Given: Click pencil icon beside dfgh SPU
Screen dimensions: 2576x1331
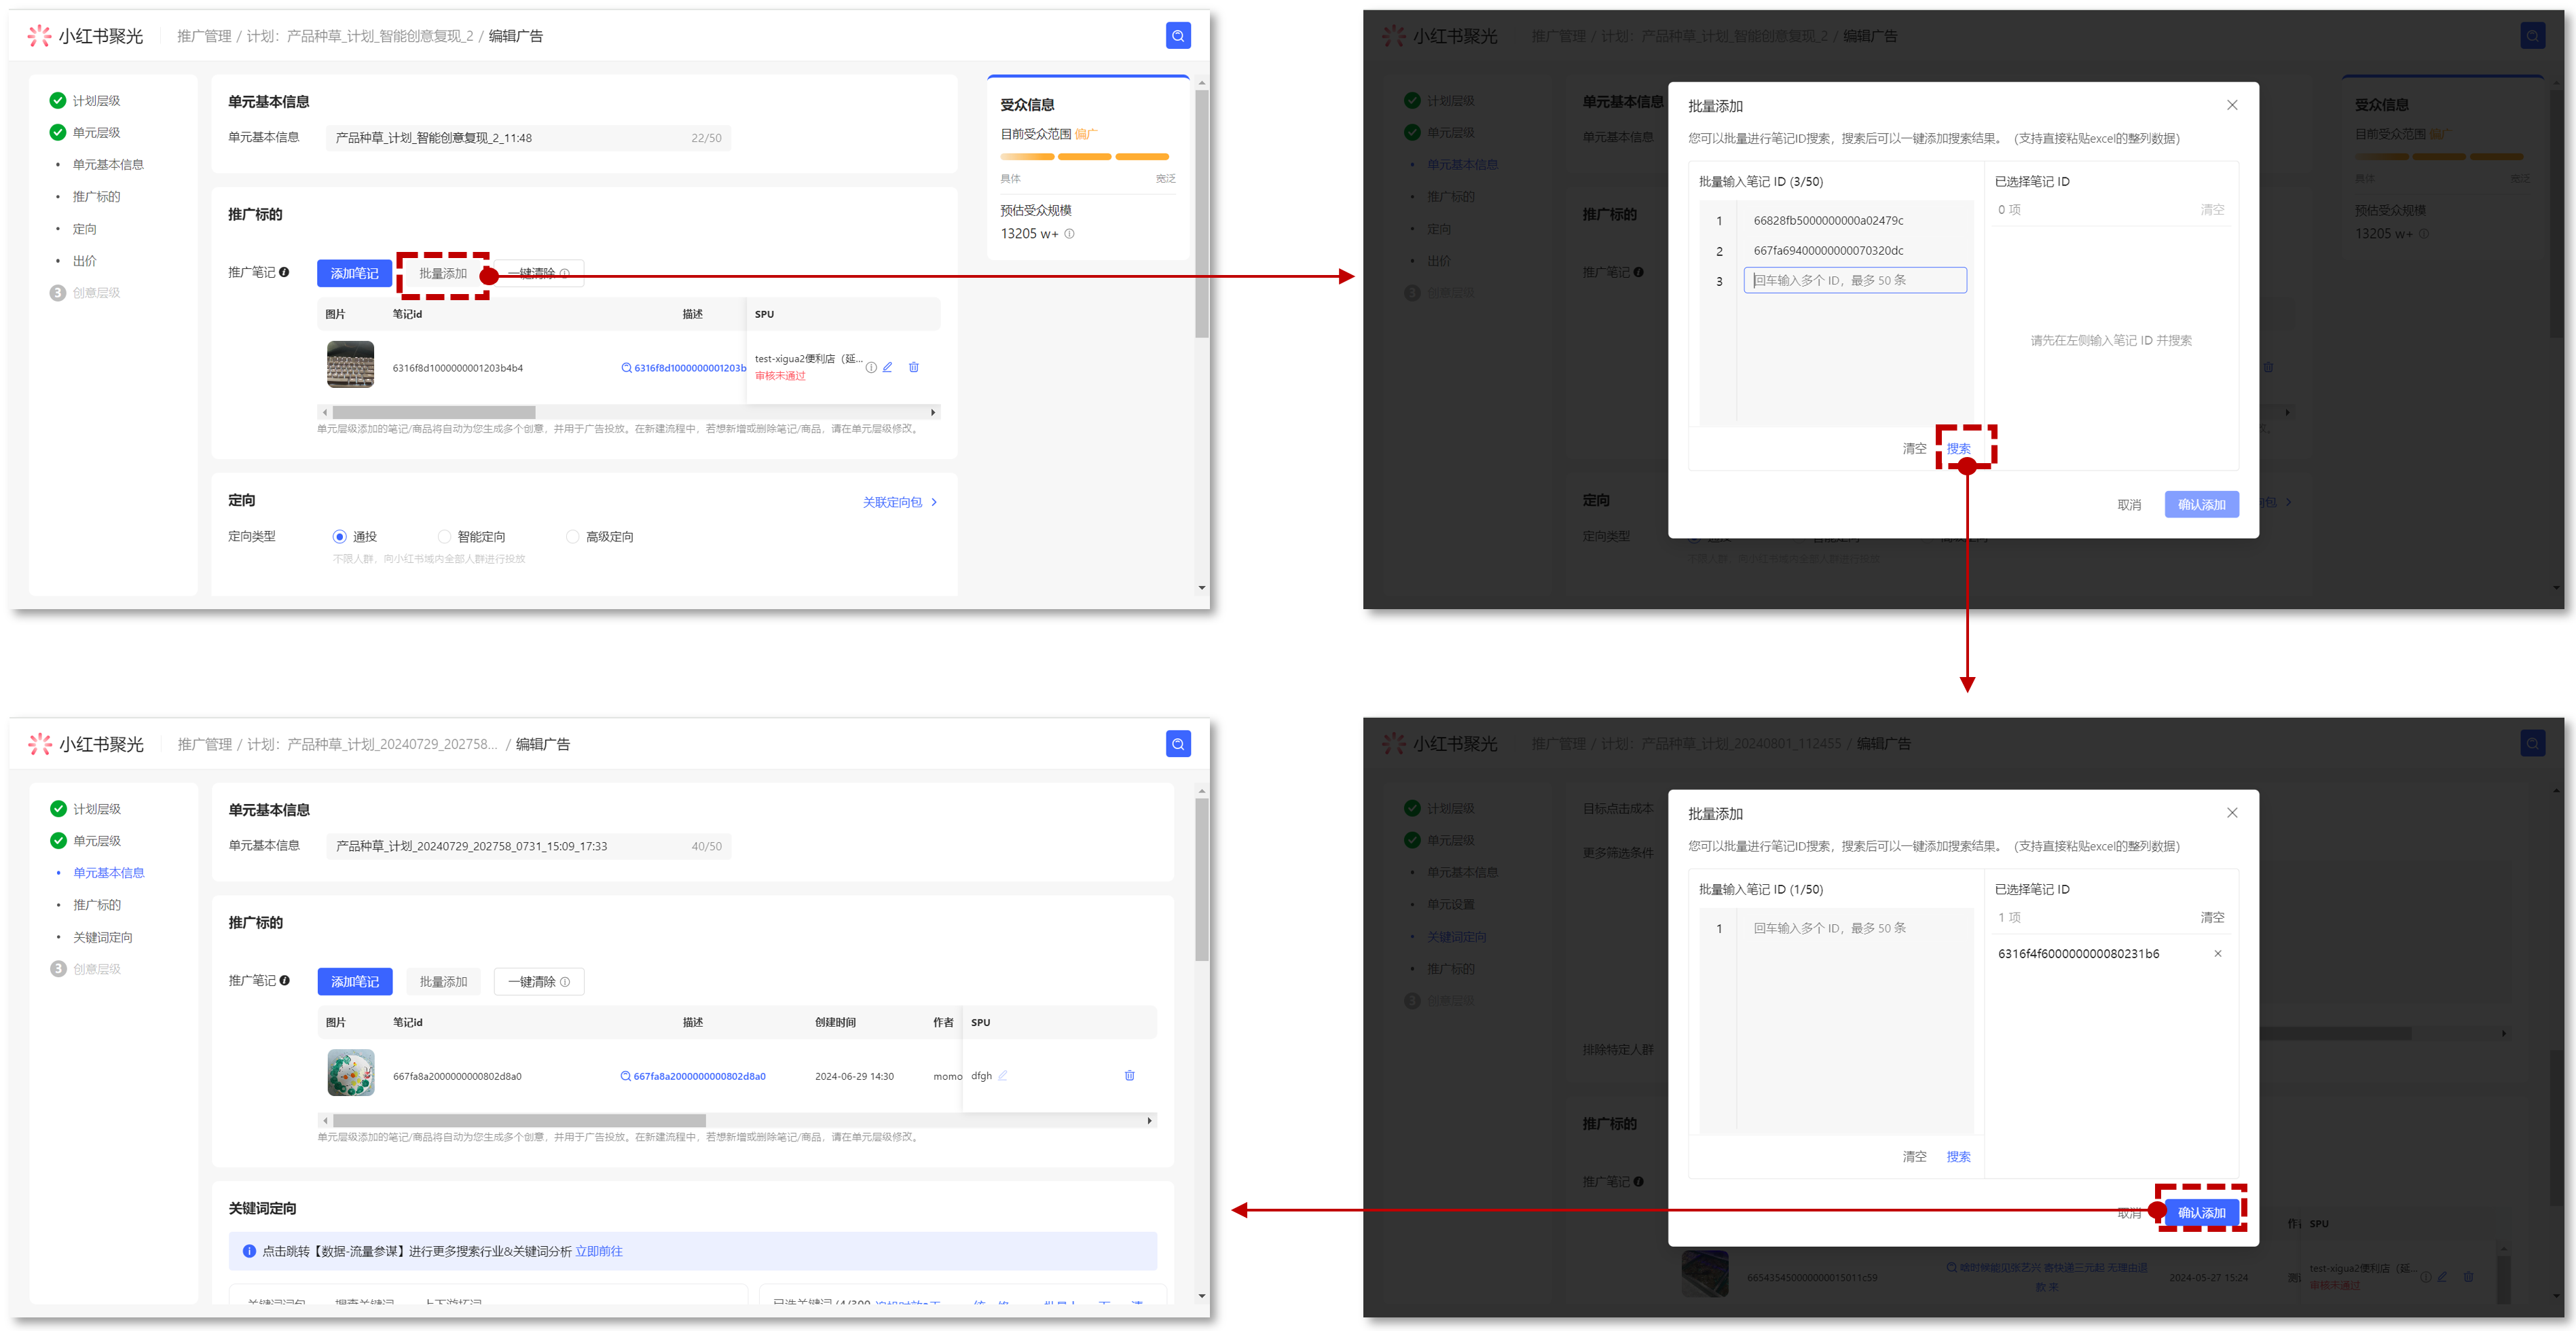Looking at the screenshot, I should point(1003,1076).
